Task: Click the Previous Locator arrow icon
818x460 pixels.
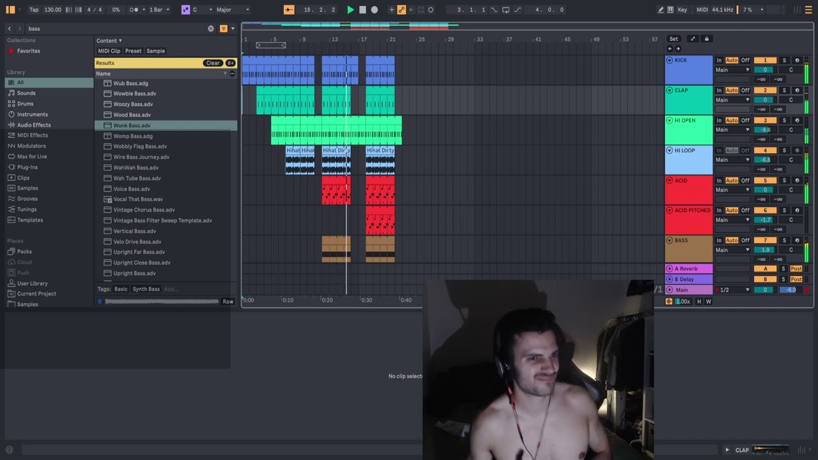Action: tap(670, 49)
